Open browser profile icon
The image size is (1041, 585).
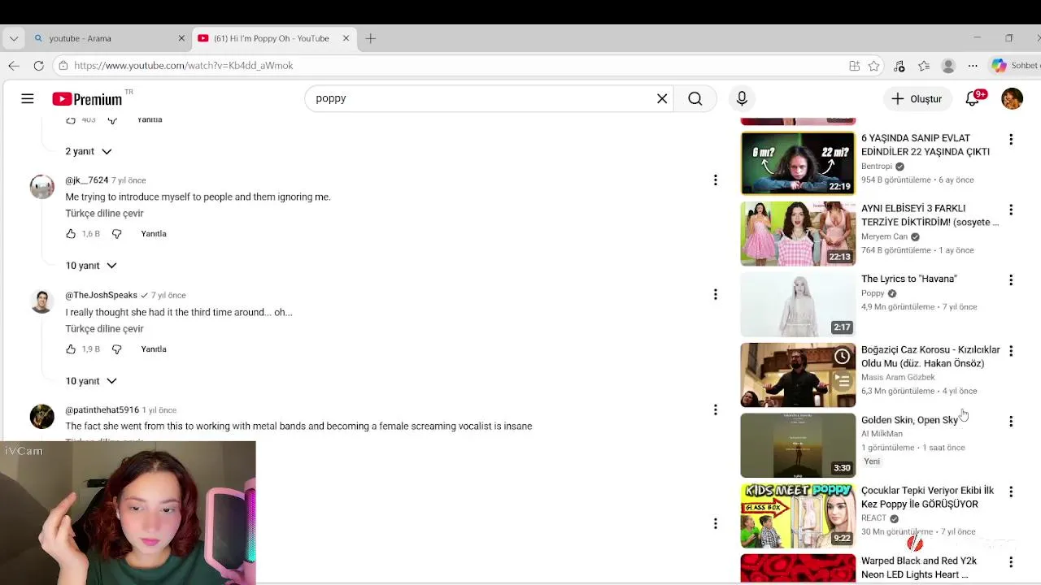tap(948, 66)
